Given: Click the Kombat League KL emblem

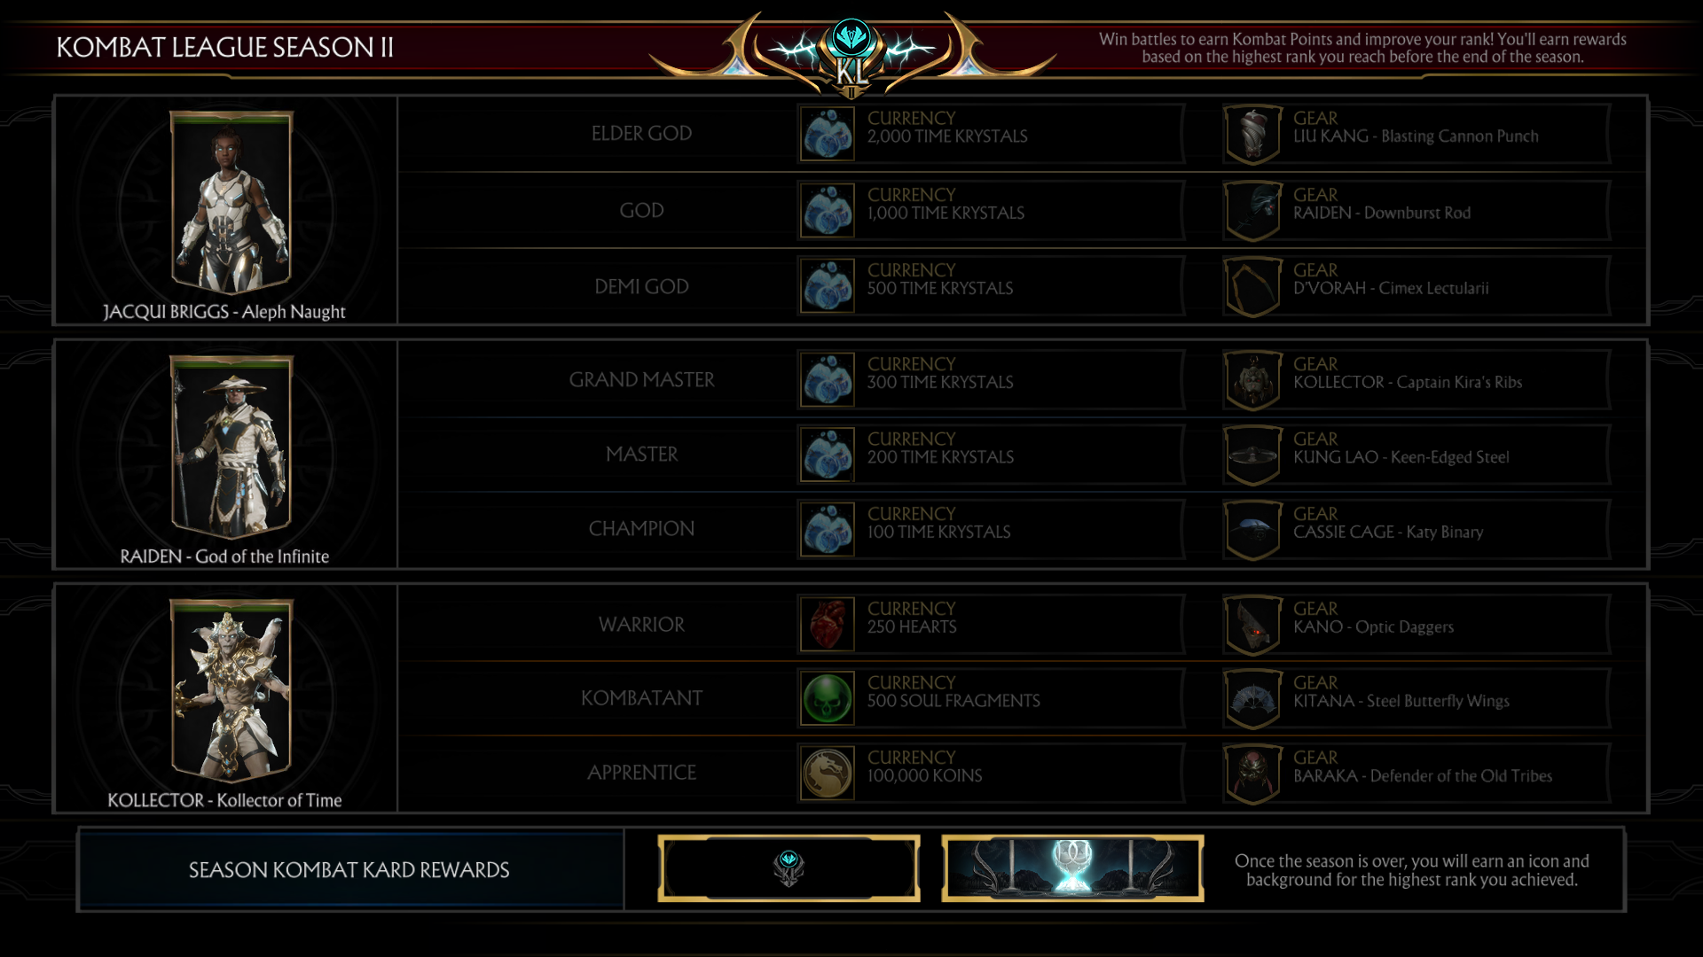Looking at the screenshot, I should click(851, 55).
